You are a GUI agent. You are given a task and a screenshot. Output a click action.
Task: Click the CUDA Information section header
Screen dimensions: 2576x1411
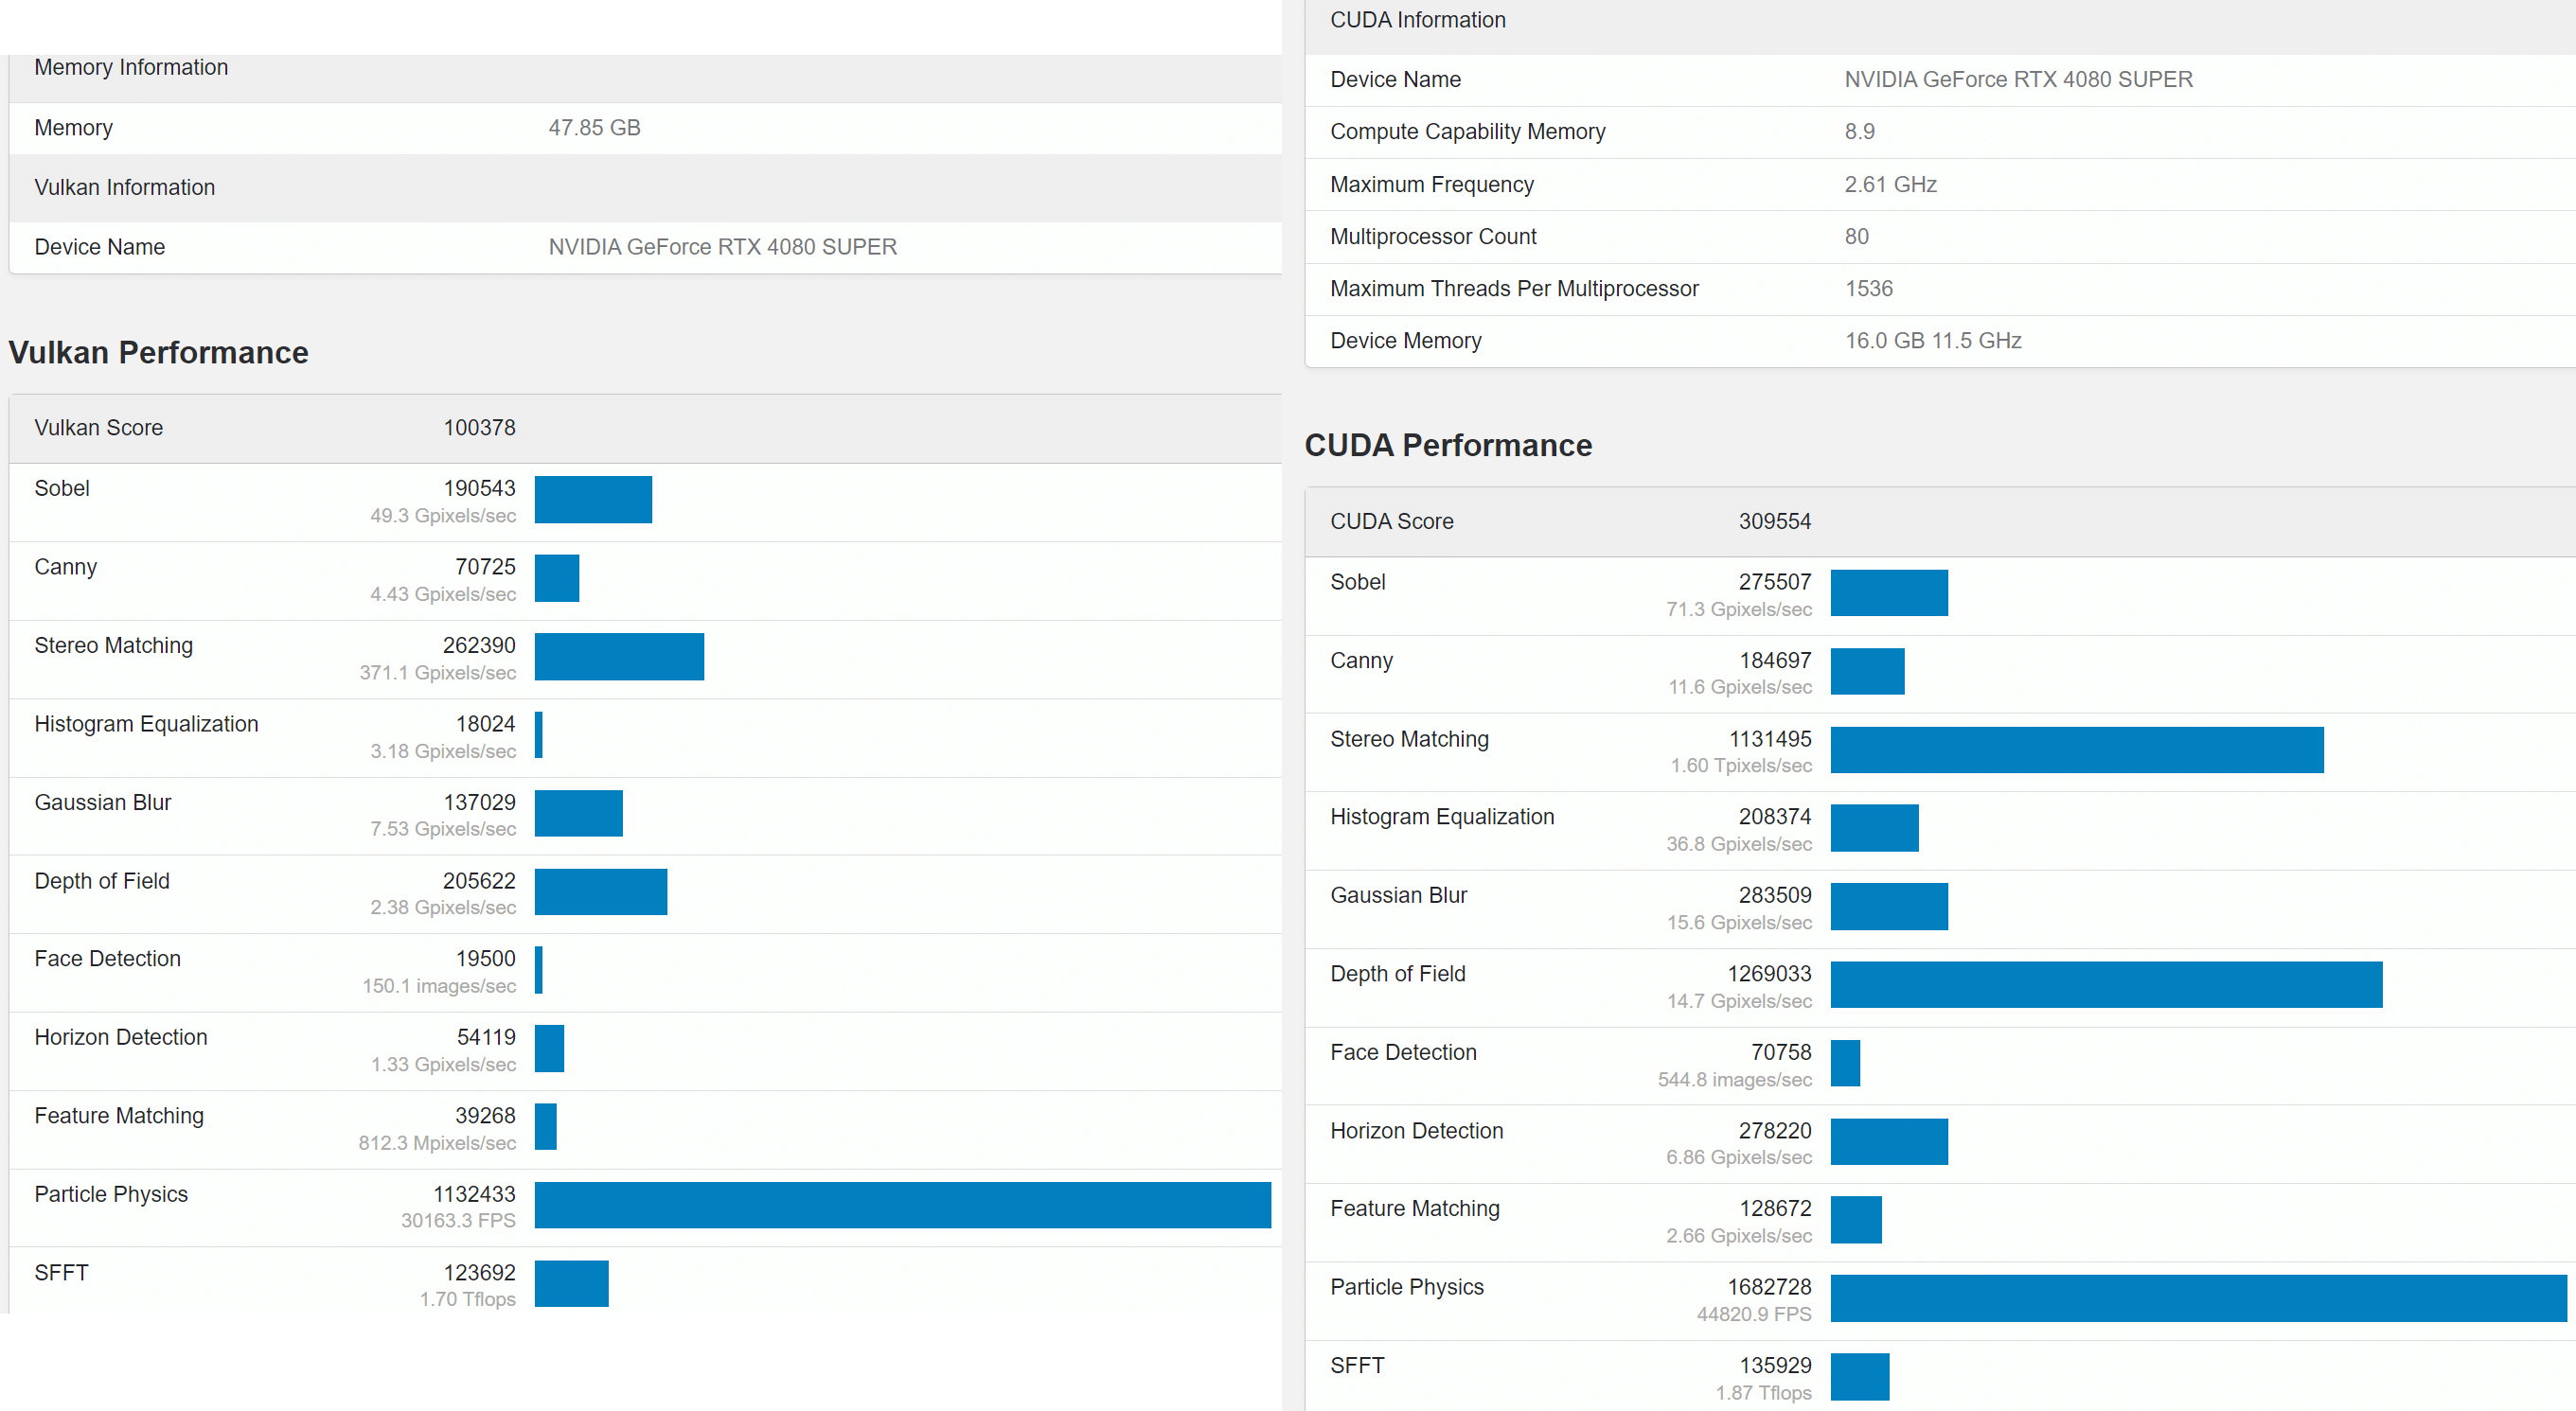[x=1417, y=20]
